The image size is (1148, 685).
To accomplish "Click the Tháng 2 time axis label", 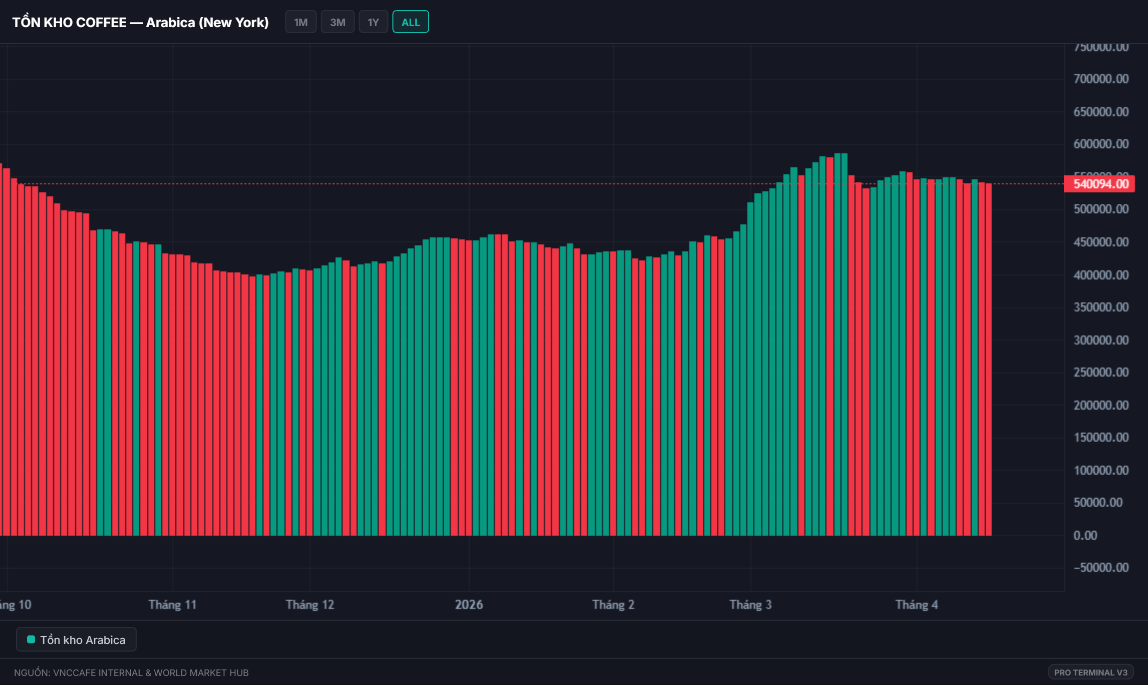I will pos(613,604).
